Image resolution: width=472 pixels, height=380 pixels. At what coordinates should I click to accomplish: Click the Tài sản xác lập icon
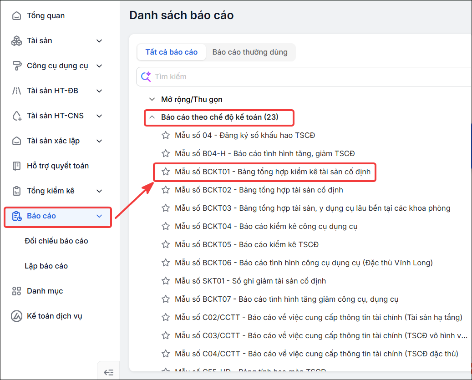click(x=16, y=141)
